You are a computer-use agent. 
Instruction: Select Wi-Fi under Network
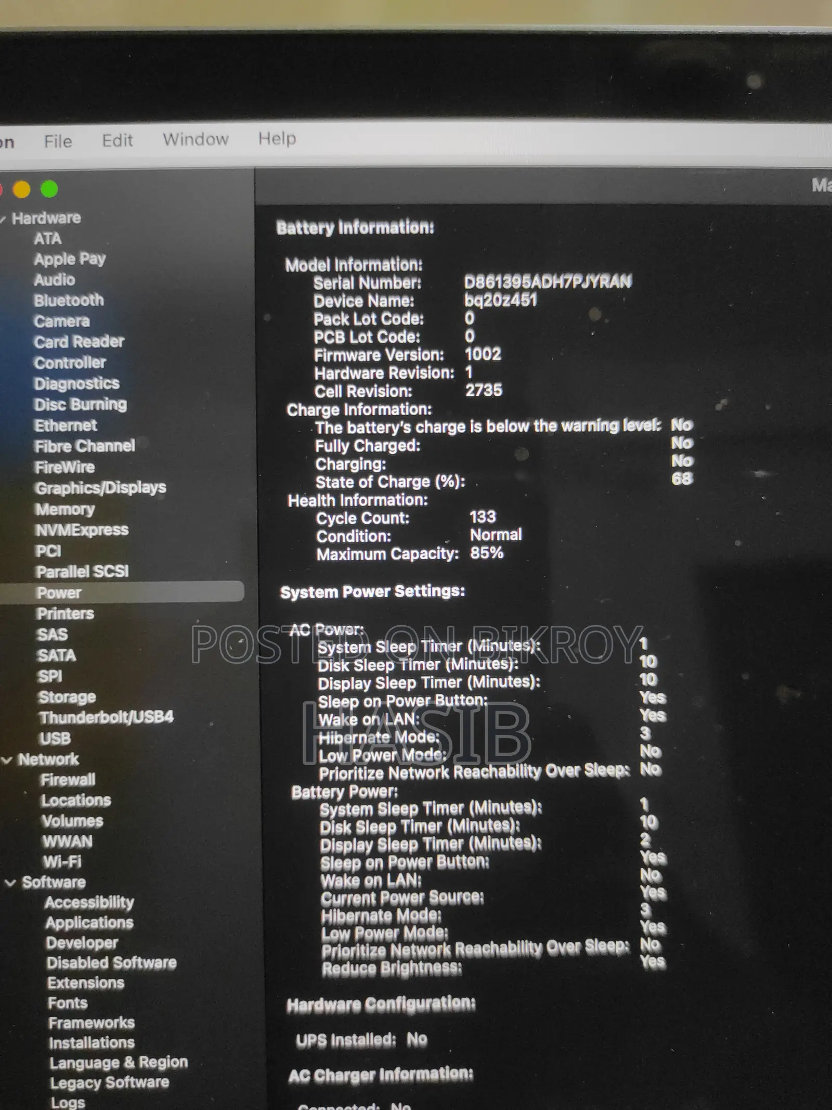62,862
